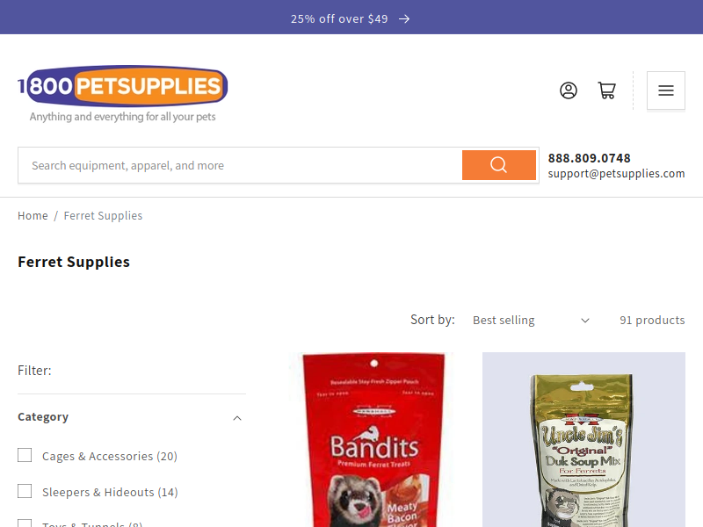This screenshot has height=527, width=703.
Task: Open the user account icon
Action: pyautogui.click(x=568, y=90)
